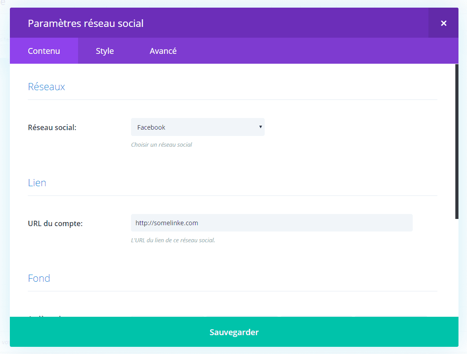Image resolution: width=467 pixels, height=354 pixels.
Task: Click the Lien section heading
Action: click(x=37, y=183)
